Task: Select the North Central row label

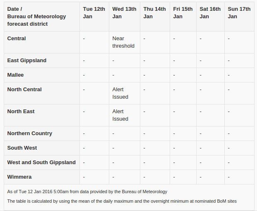Action: pos(24,89)
